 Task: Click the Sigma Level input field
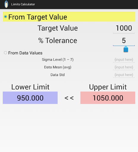[124, 60]
